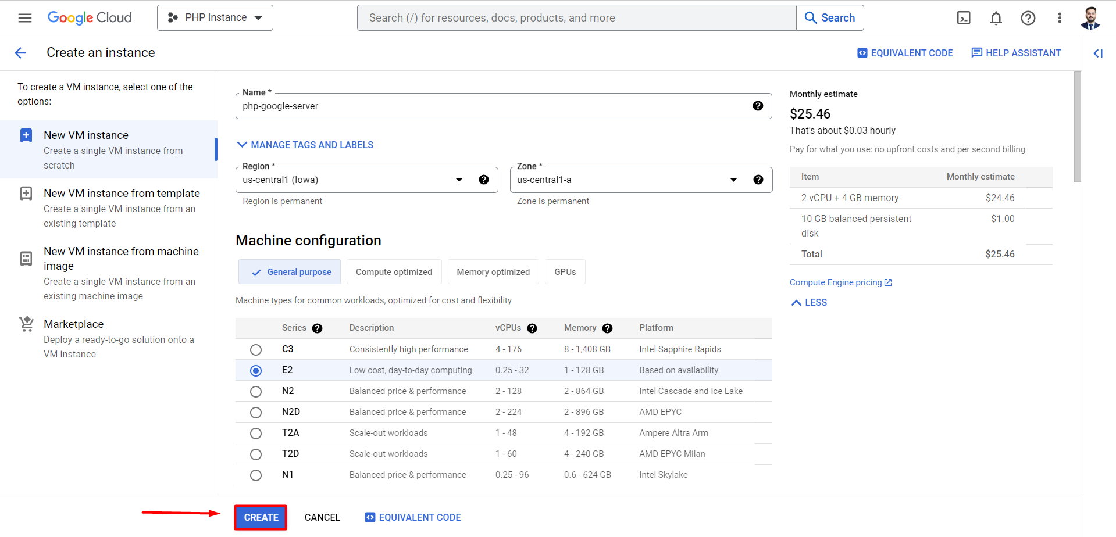
Task: Open the Compute Engine pricing link
Action: click(840, 282)
